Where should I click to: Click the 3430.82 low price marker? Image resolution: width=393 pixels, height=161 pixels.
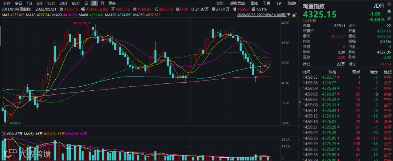15,123
